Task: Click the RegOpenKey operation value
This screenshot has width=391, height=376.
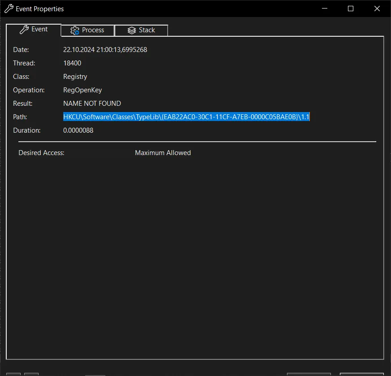Action: coord(83,90)
